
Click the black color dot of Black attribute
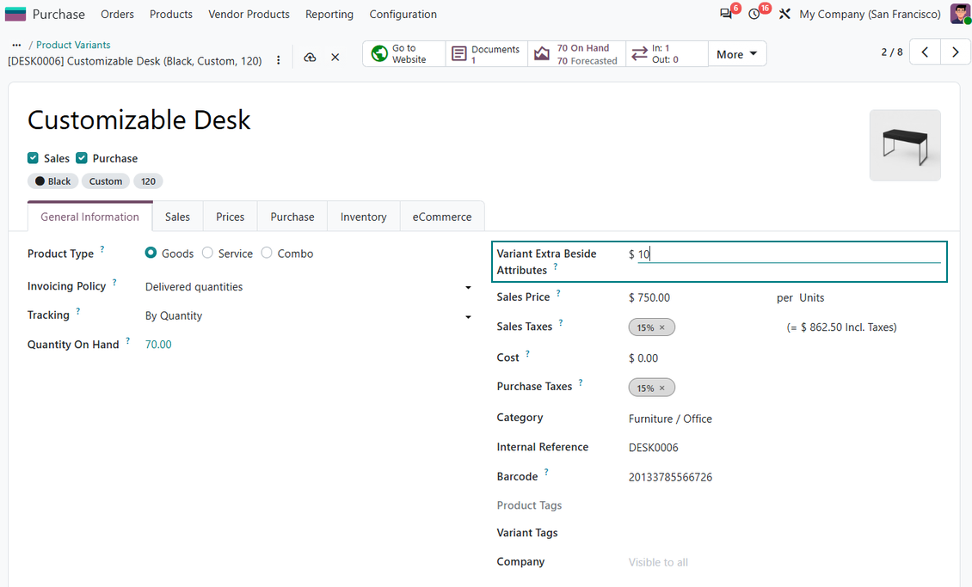click(40, 181)
